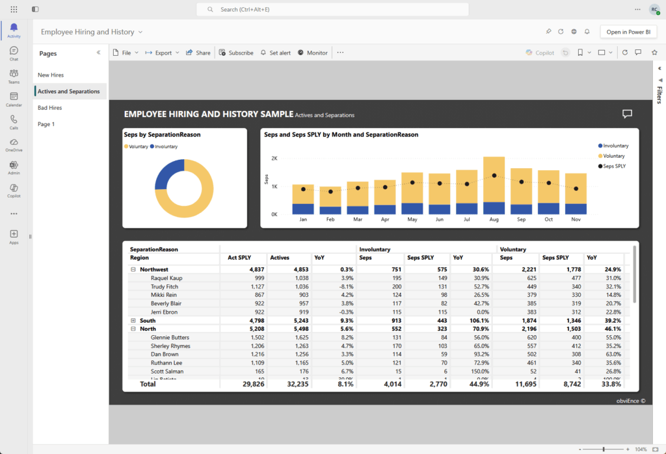Open Teams settings and more ellipsis
The width and height of the screenshot is (666, 454).
point(637,9)
